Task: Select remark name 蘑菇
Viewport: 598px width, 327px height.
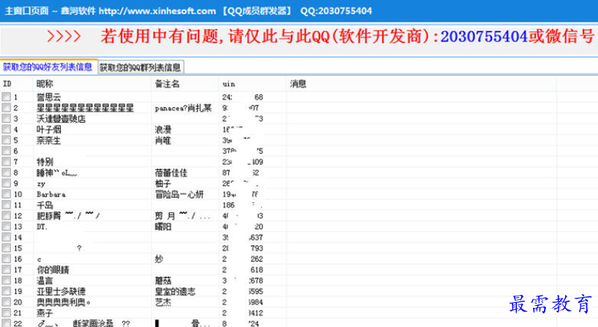Action: coord(163,280)
